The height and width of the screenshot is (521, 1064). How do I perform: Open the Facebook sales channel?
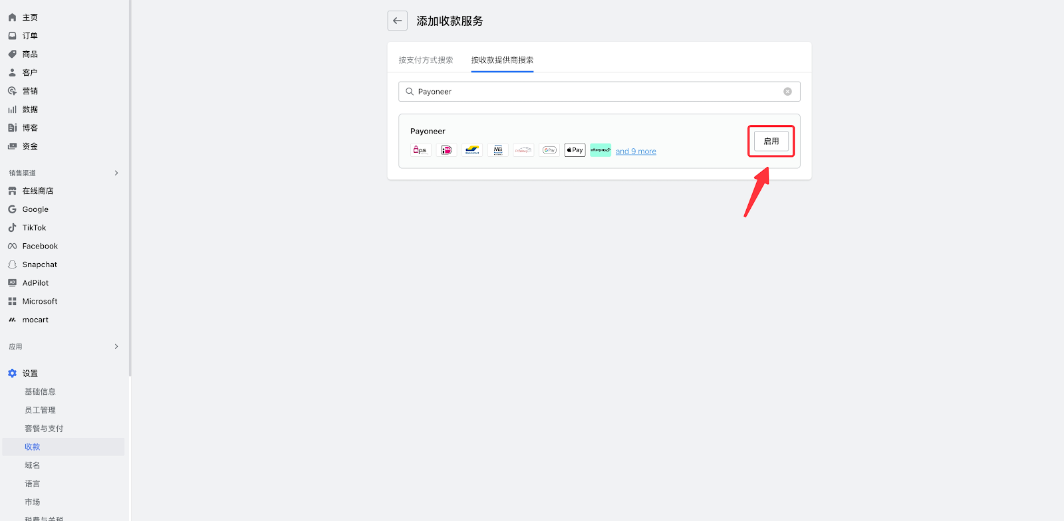pos(40,246)
